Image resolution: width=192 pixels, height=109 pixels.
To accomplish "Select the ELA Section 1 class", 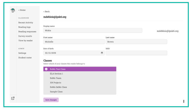I will pyautogui.click(x=80, y=74).
